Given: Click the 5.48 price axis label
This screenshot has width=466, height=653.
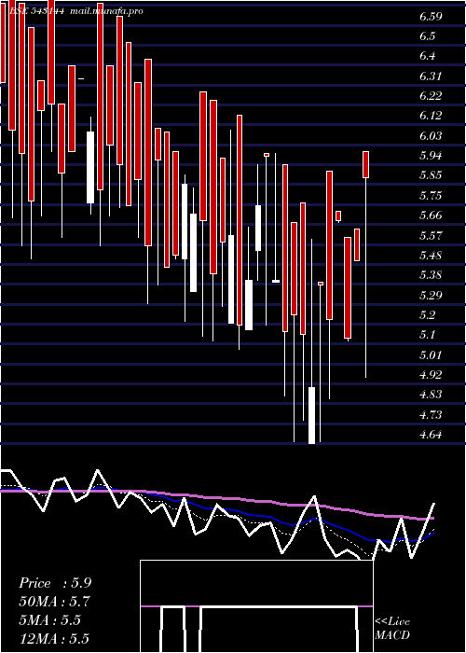Looking at the screenshot, I should (431, 256).
